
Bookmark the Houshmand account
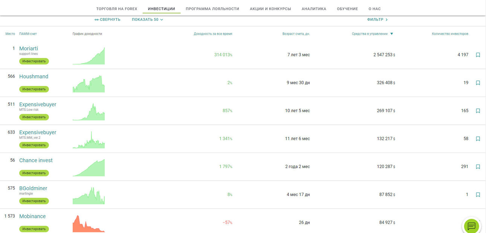[x=478, y=83]
